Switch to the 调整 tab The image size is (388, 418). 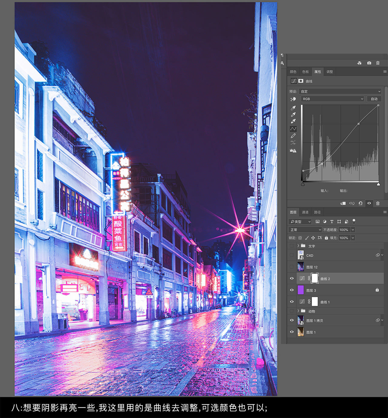[x=330, y=72]
